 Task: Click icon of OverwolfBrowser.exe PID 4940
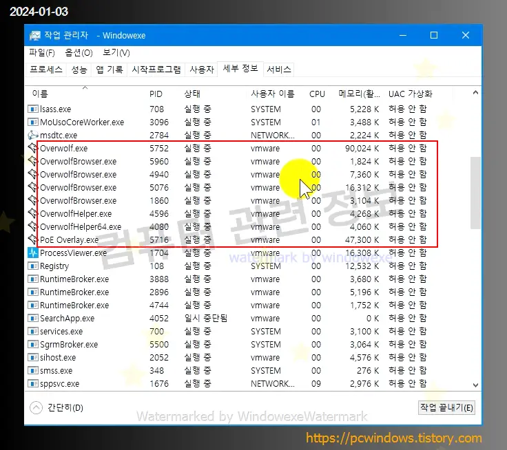33,174
